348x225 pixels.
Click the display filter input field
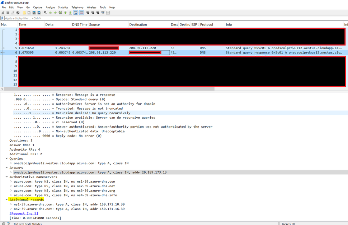click(x=175, y=18)
